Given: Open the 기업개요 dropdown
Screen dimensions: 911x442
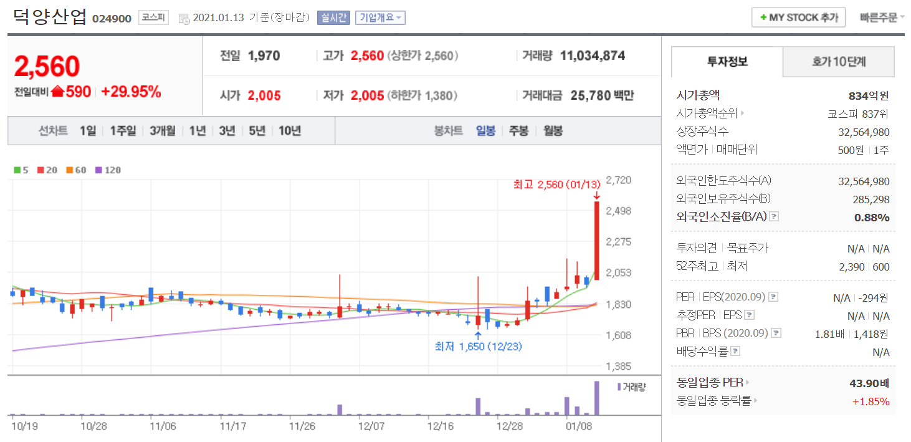Looking at the screenshot, I should tap(380, 18).
